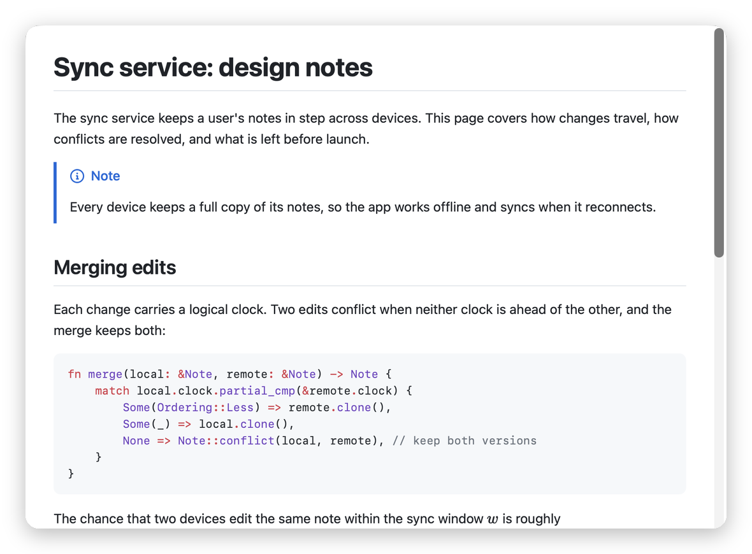This screenshot has height=554, width=752.
Task: Click the info icon beside Note
Action: pos(76,176)
